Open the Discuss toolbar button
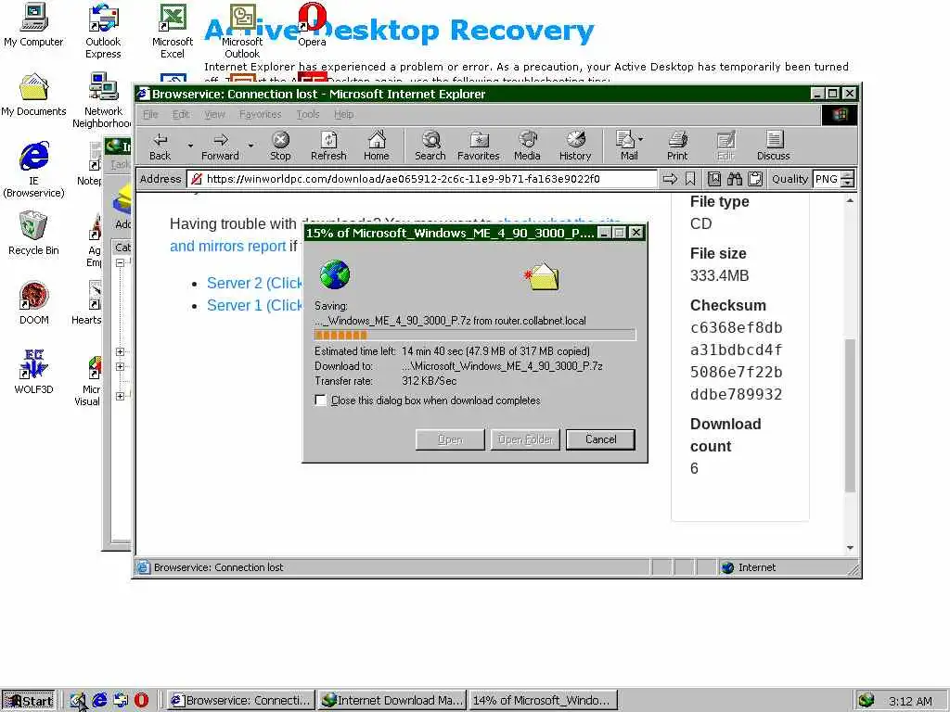 click(x=773, y=146)
